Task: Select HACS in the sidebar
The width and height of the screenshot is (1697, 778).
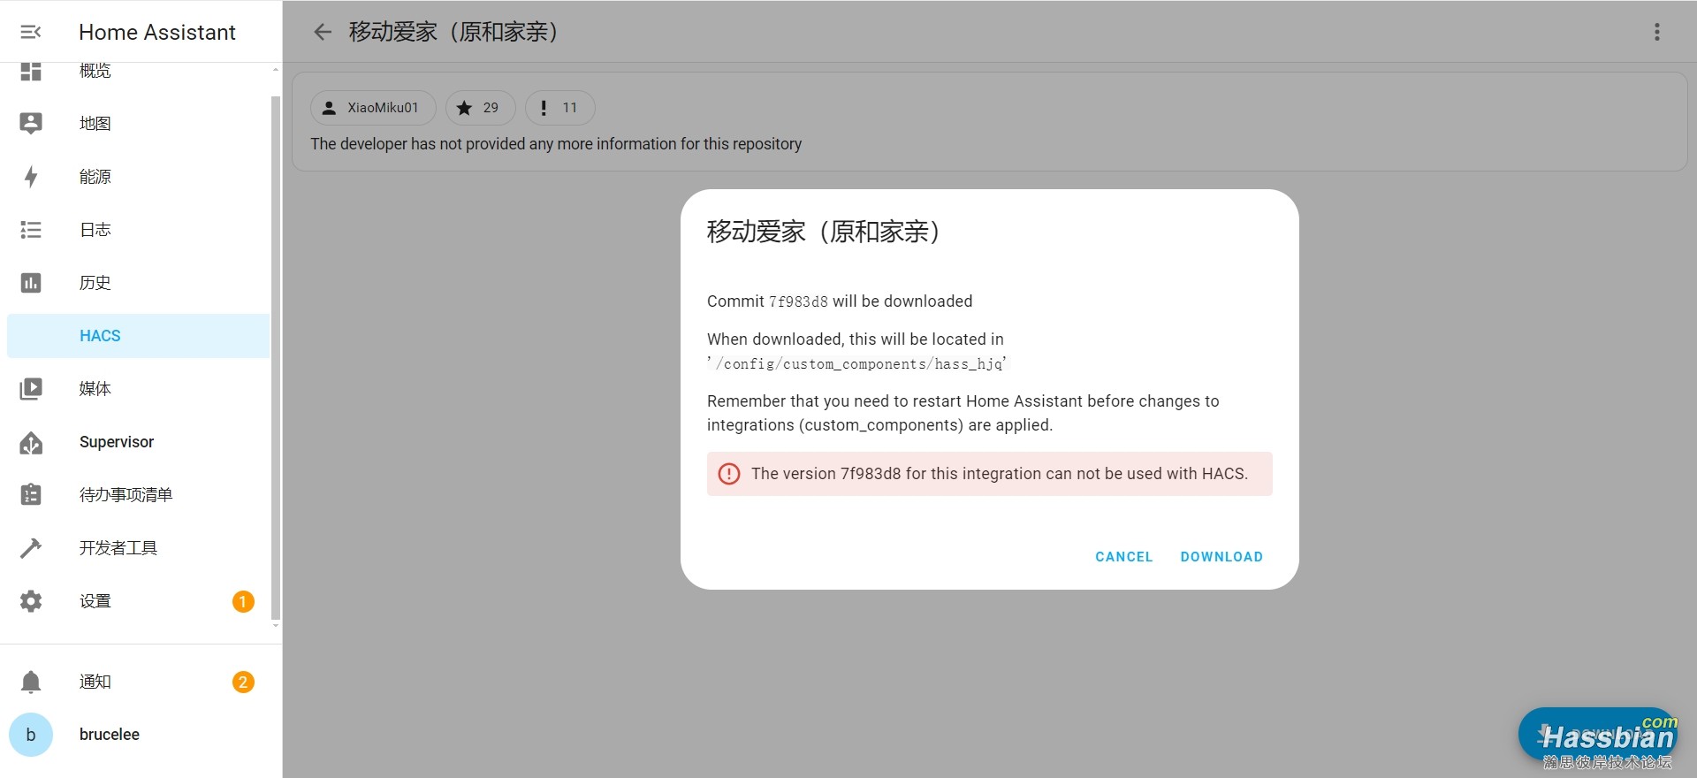Action: coord(138,336)
